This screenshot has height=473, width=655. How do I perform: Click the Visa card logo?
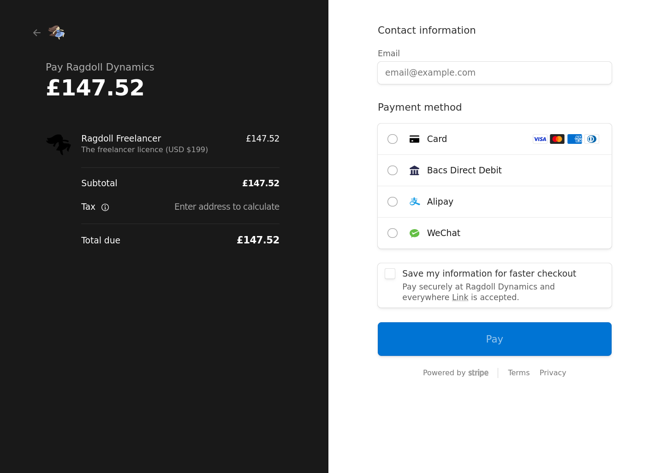pyautogui.click(x=540, y=139)
